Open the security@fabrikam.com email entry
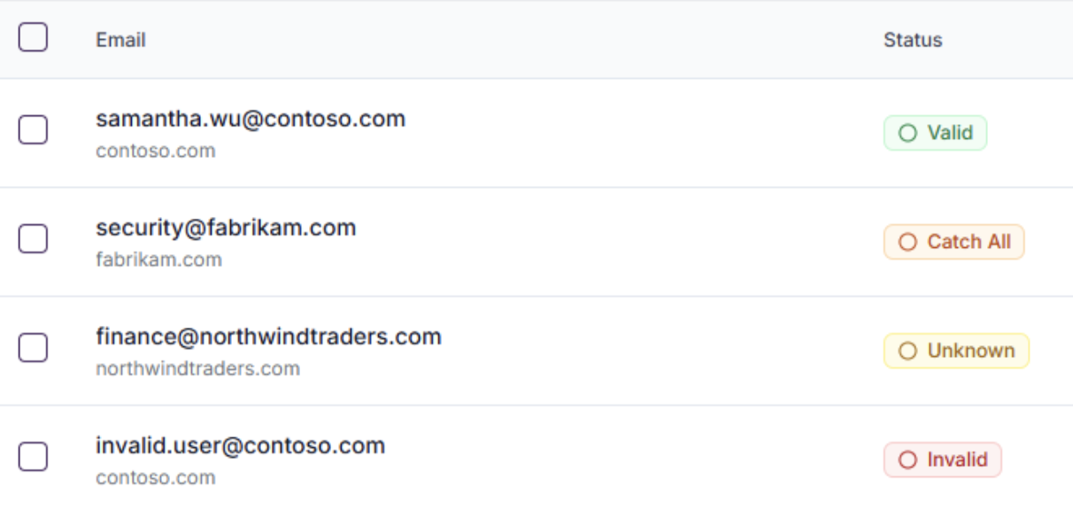Screen dimensions: 1073x510 pyautogui.click(x=226, y=228)
